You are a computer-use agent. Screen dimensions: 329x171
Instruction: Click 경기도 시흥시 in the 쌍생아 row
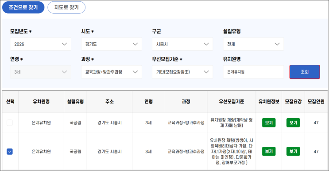pos(109,152)
